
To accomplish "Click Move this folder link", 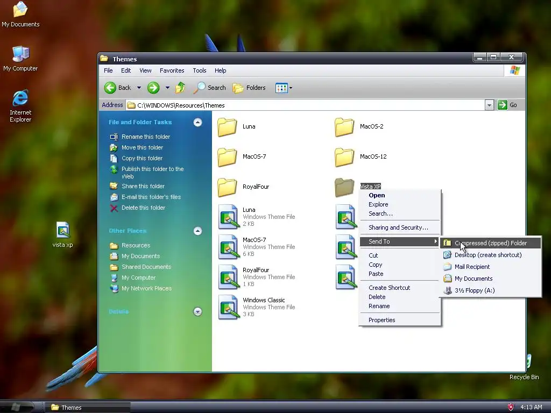I will click(x=142, y=147).
